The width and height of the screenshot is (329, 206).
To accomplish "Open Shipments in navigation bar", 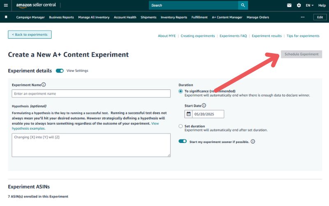I will (148, 17).
